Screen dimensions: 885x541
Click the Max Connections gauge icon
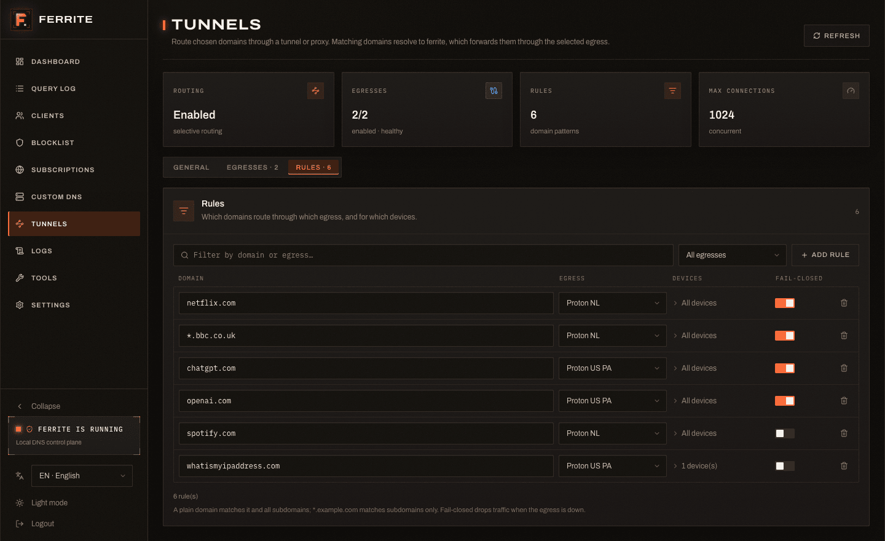pyautogui.click(x=851, y=91)
